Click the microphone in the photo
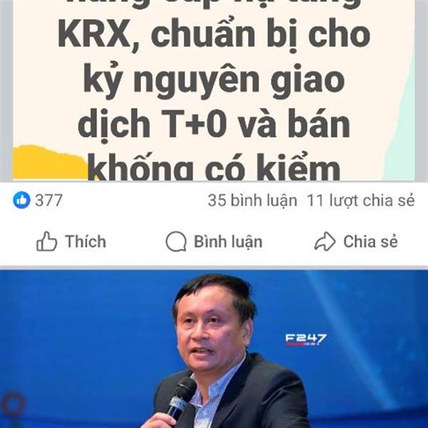This screenshot has height=428, width=428. (x=180, y=399)
